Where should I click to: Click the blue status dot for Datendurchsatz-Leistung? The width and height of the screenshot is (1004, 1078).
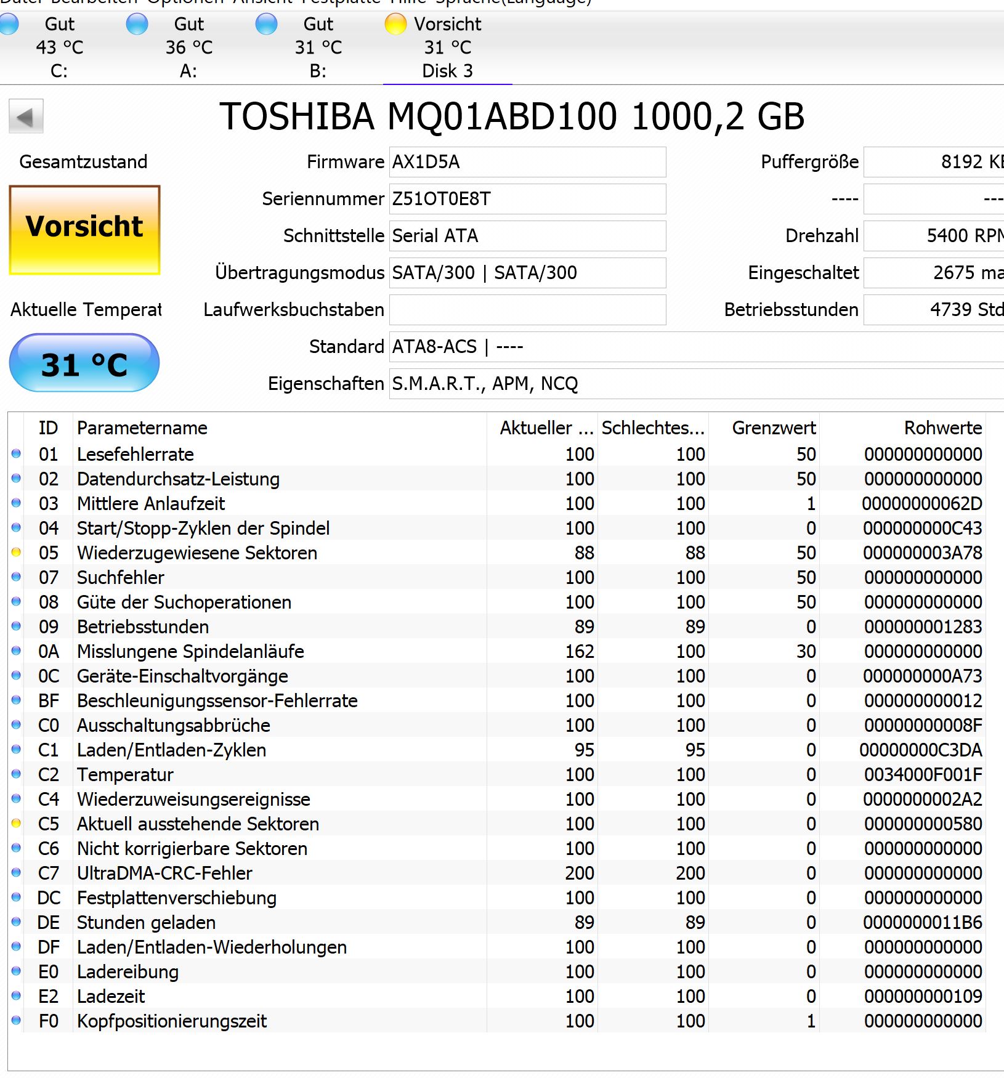click(x=16, y=478)
